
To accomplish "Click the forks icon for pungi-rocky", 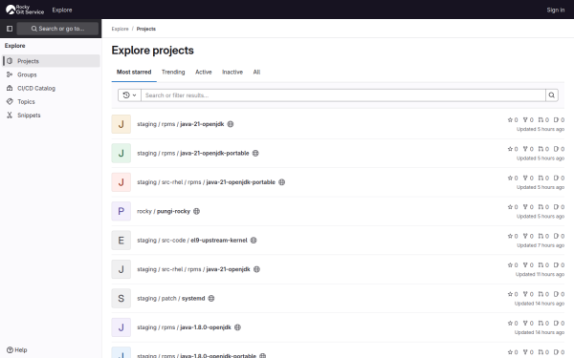I will coord(525,207).
